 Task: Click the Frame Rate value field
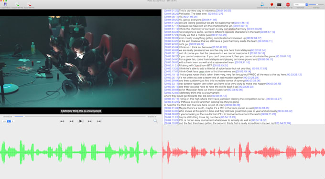click(x=300, y=5)
